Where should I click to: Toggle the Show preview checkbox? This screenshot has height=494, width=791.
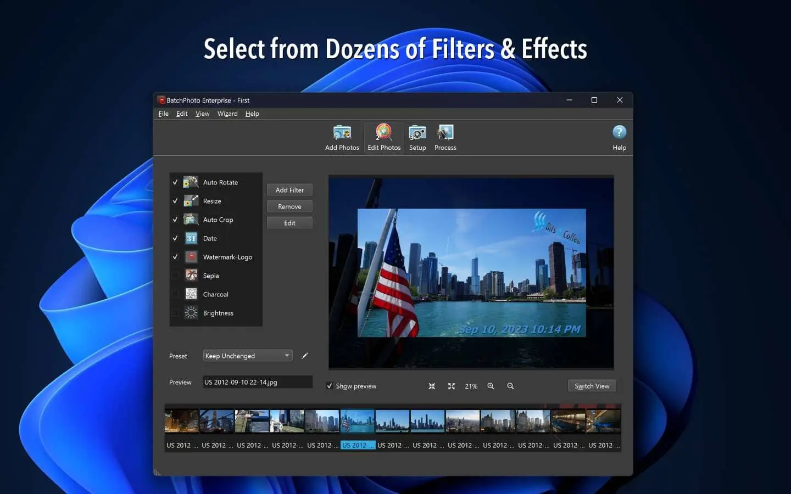(330, 386)
